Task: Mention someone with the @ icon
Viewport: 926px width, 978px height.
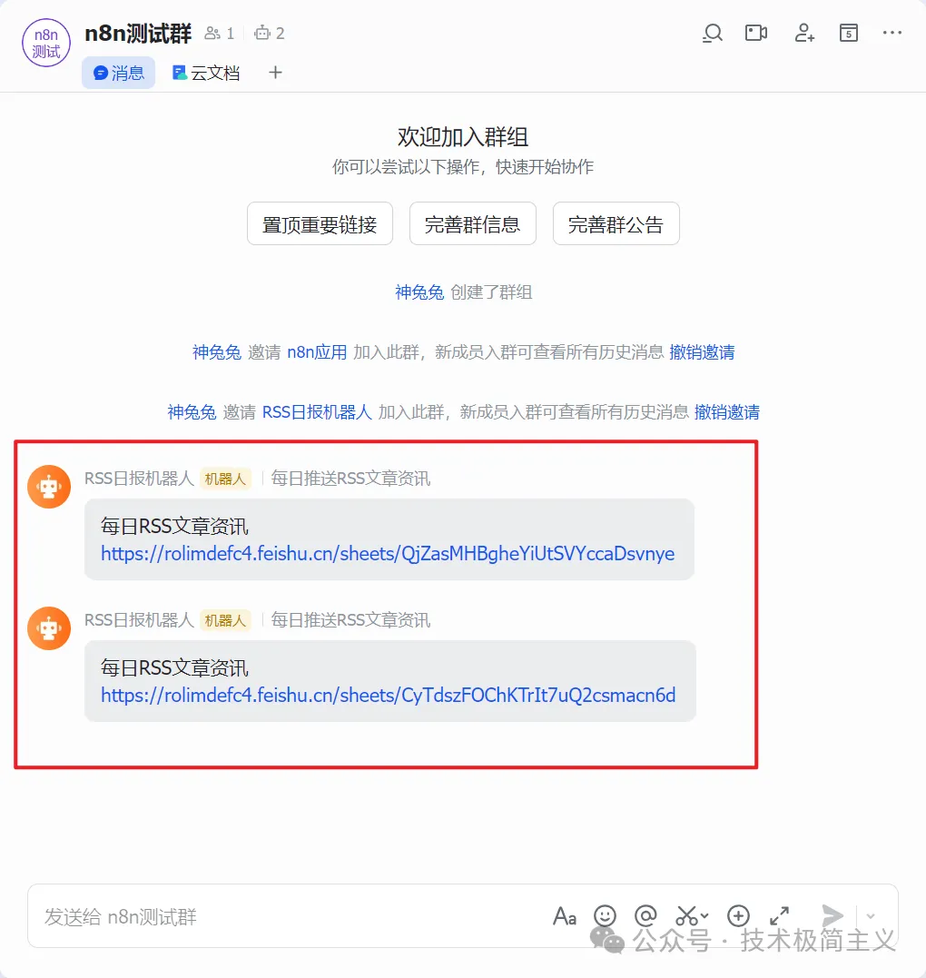Action: click(x=645, y=916)
